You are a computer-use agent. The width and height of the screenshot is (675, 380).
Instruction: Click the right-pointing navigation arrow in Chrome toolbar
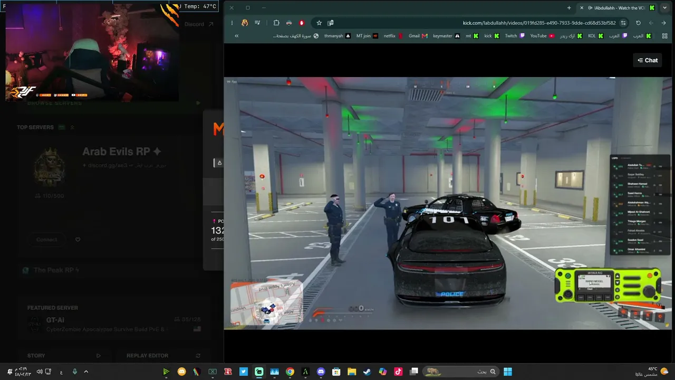[x=663, y=23]
